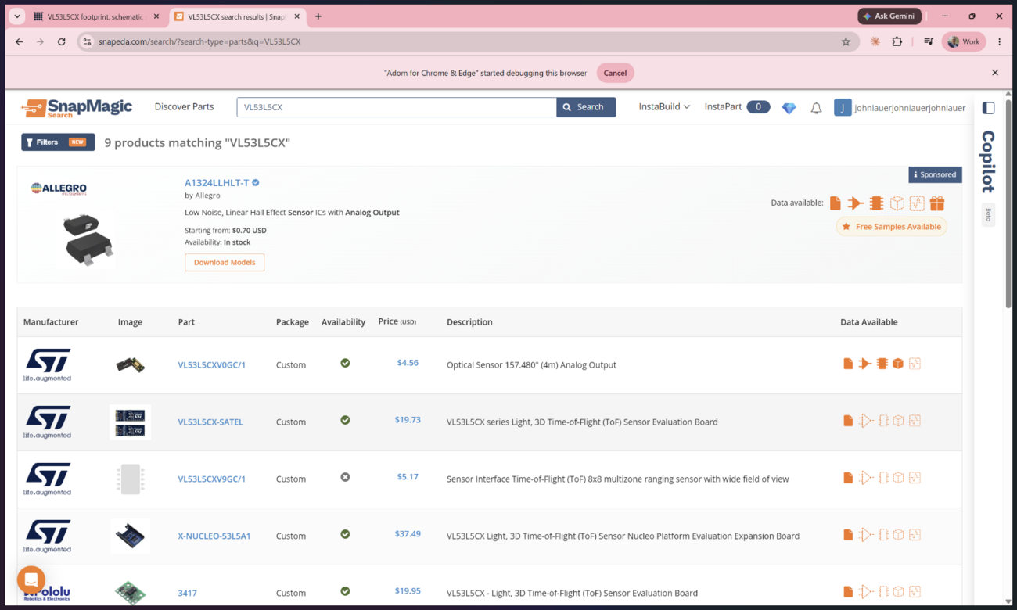Click the 3D model icon for A1324LLHLT-T

[897, 203]
